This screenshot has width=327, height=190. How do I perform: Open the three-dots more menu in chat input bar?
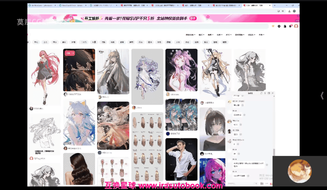point(267,184)
